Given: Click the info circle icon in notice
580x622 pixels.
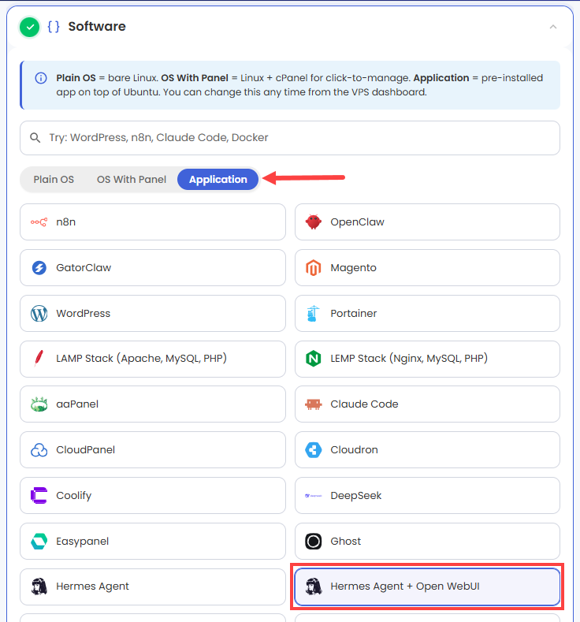Looking at the screenshot, I should pos(41,78).
